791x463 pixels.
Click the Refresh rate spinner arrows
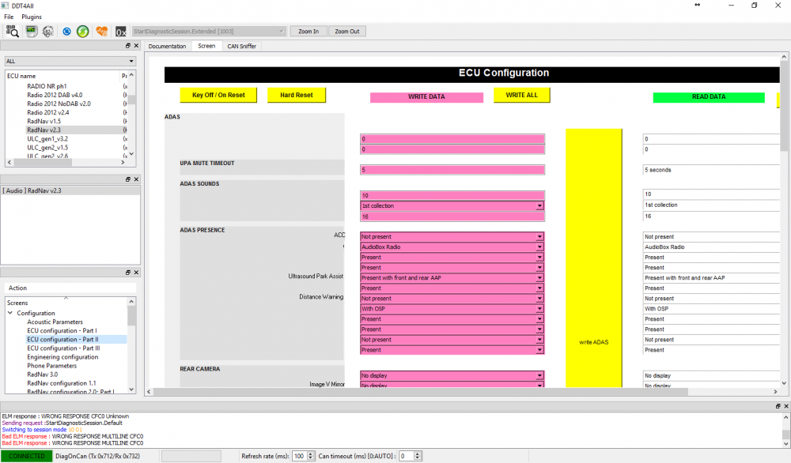[x=311, y=456]
